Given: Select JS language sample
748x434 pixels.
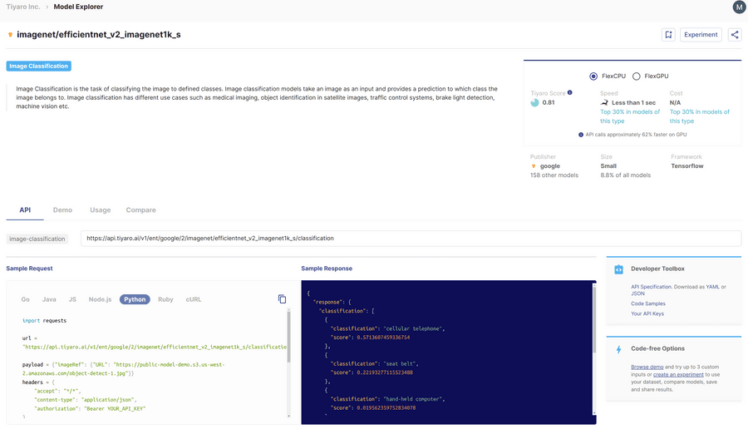Looking at the screenshot, I should (72, 299).
